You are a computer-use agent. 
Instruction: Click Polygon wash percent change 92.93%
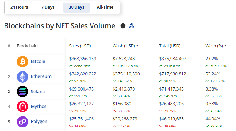coord(216,126)
